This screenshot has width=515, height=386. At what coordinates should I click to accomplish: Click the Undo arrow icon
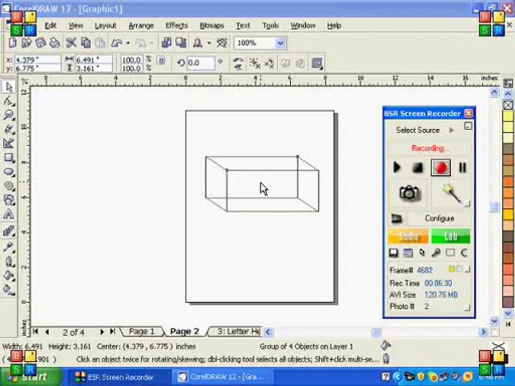[x=116, y=43]
